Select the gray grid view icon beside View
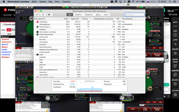 [13, 30]
